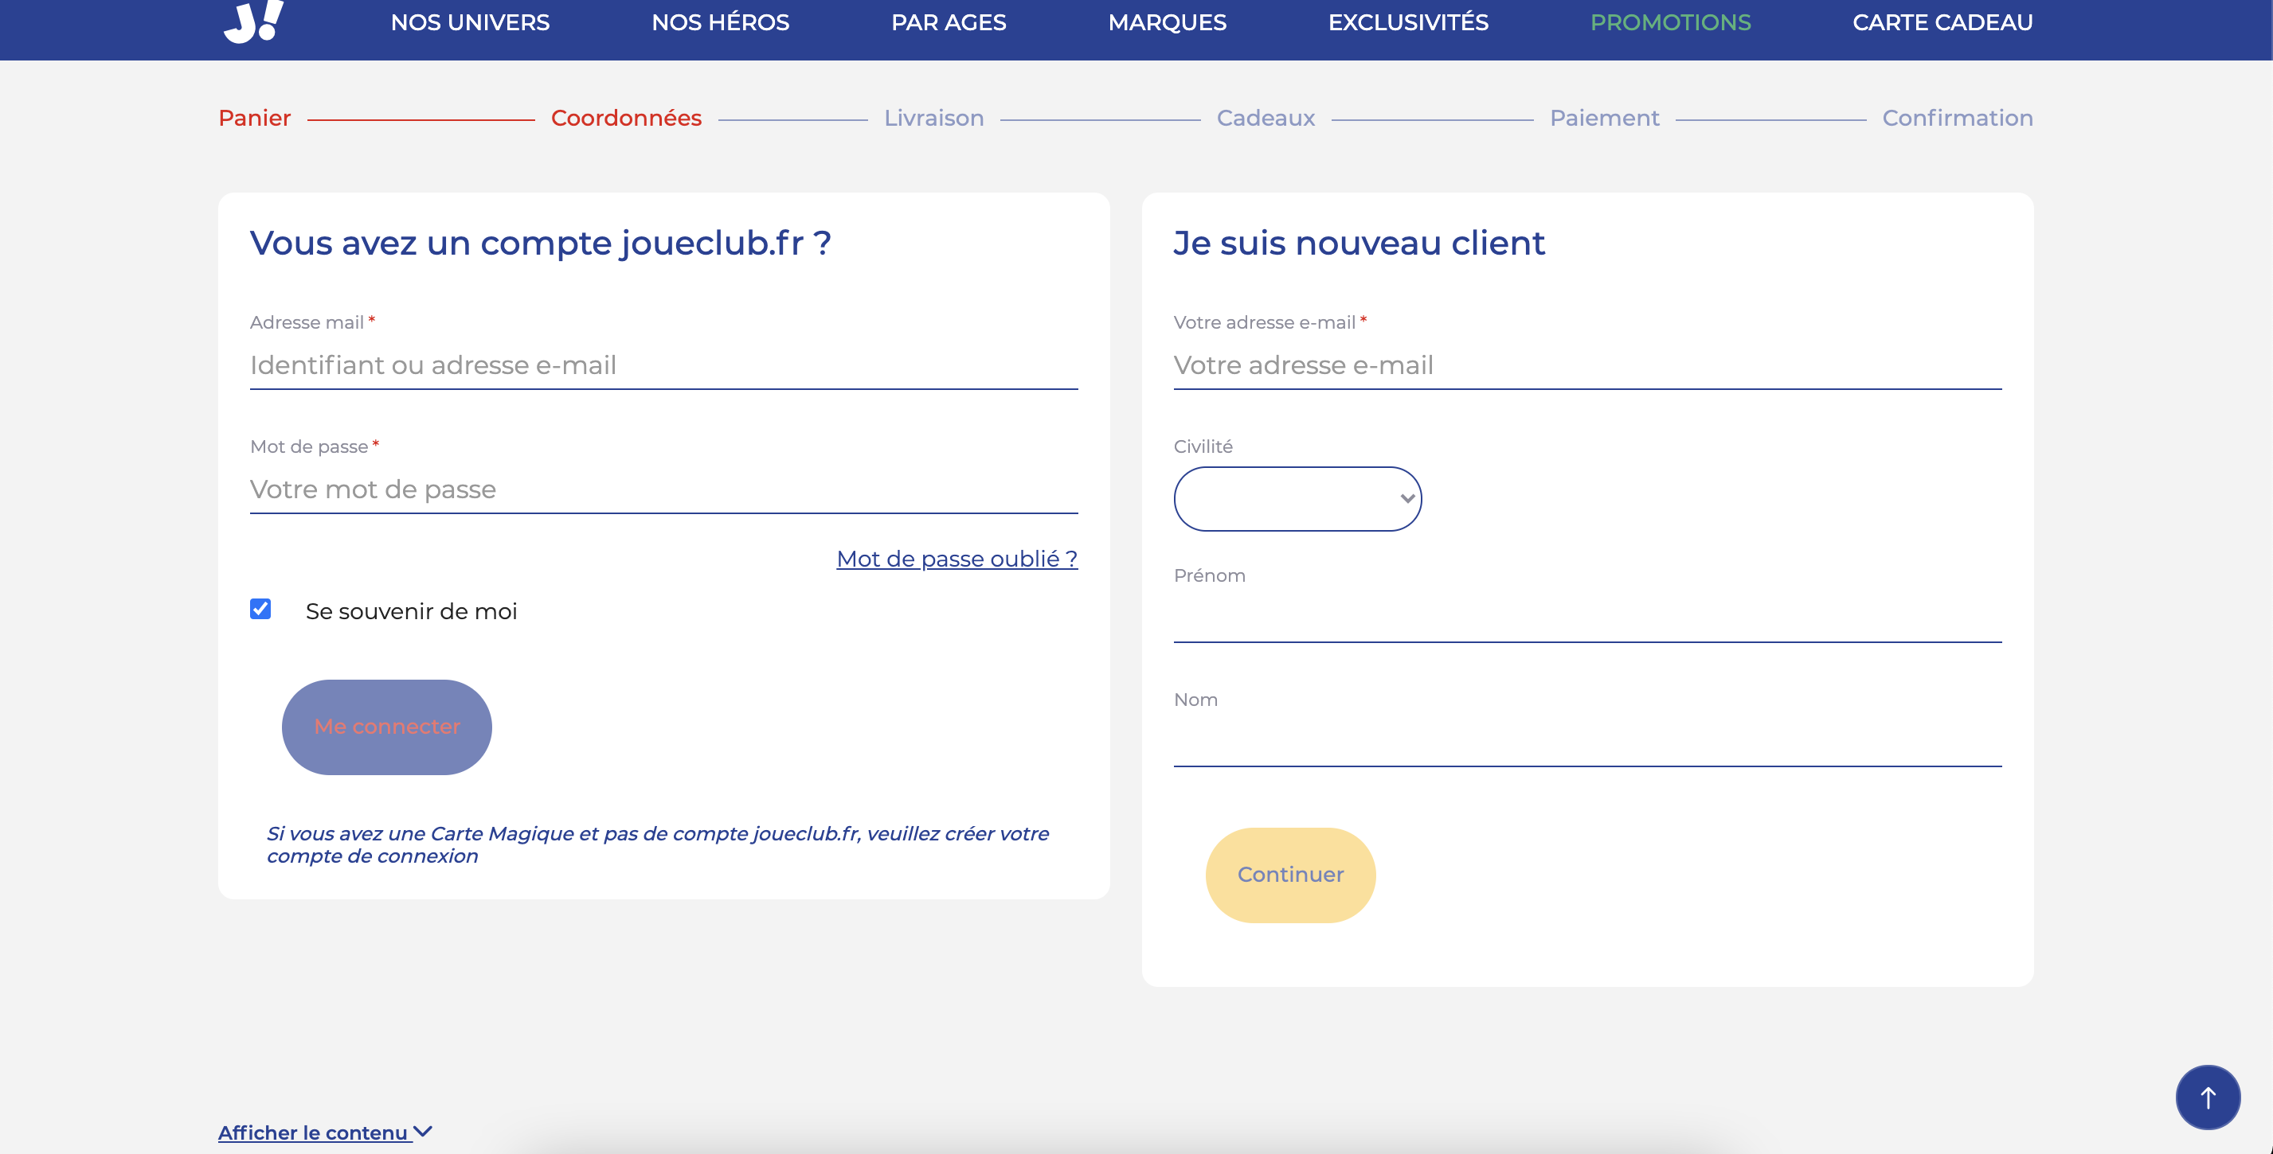Open the NOS UNIVERS menu
Screen dimensions: 2273x1154
[x=471, y=23]
